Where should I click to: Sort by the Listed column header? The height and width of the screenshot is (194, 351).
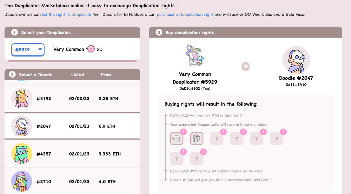click(78, 75)
